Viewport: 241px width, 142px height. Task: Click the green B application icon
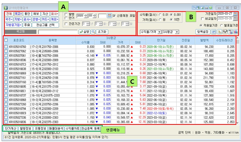(6, 8)
